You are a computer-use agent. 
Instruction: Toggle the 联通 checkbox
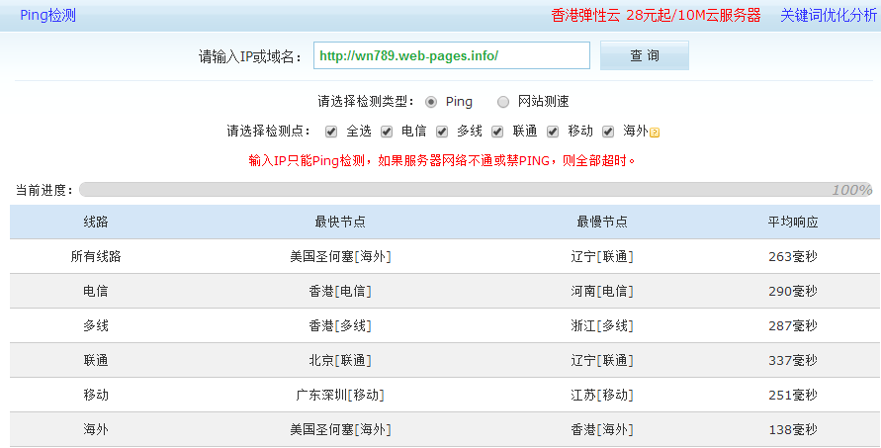point(497,132)
